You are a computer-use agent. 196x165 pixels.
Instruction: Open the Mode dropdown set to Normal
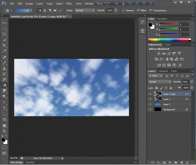(x=85, y=10)
